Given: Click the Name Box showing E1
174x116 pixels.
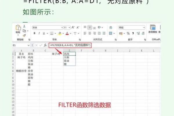Looking at the screenshot, I should click(20, 45).
